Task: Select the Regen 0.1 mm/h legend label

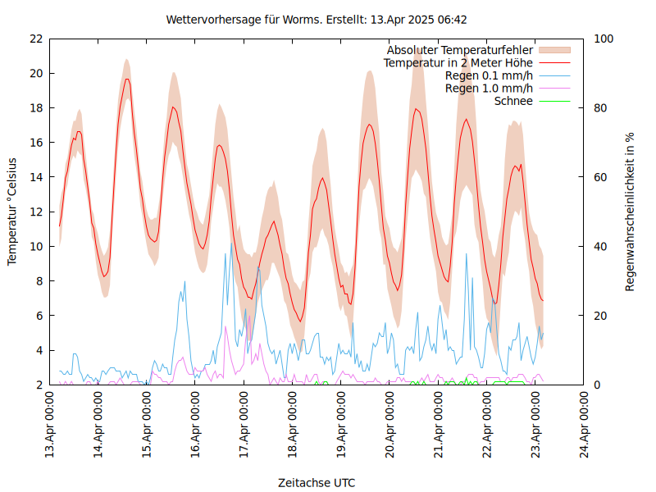Action: (x=489, y=75)
